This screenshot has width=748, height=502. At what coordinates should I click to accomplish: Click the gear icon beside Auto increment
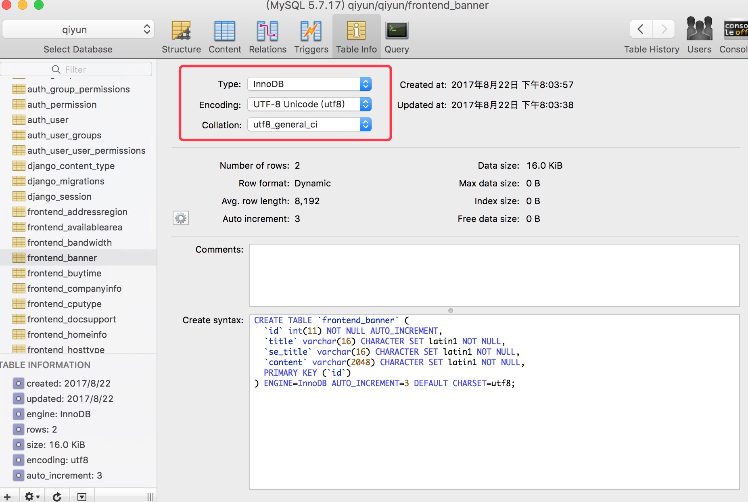click(x=181, y=218)
